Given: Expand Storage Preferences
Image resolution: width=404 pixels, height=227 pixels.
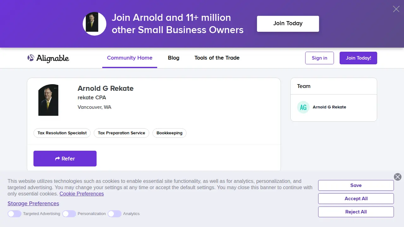Looking at the screenshot, I should (x=33, y=203).
